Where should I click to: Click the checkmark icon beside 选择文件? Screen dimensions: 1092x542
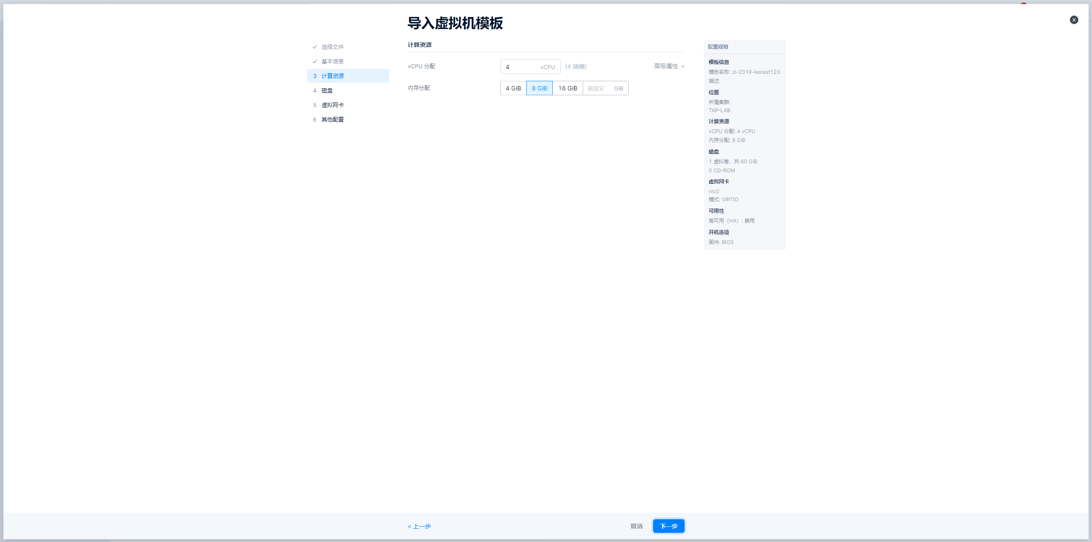pyautogui.click(x=315, y=47)
